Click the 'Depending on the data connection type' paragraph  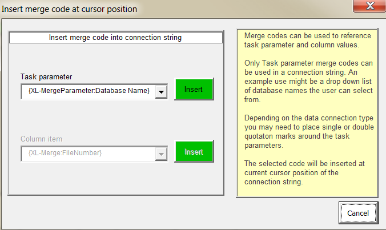coord(309,132)
